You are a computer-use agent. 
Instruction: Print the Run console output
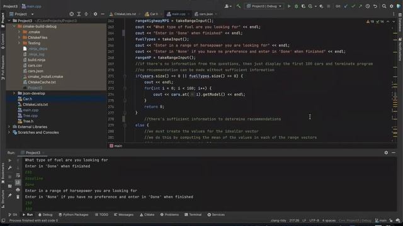(18, 190)
